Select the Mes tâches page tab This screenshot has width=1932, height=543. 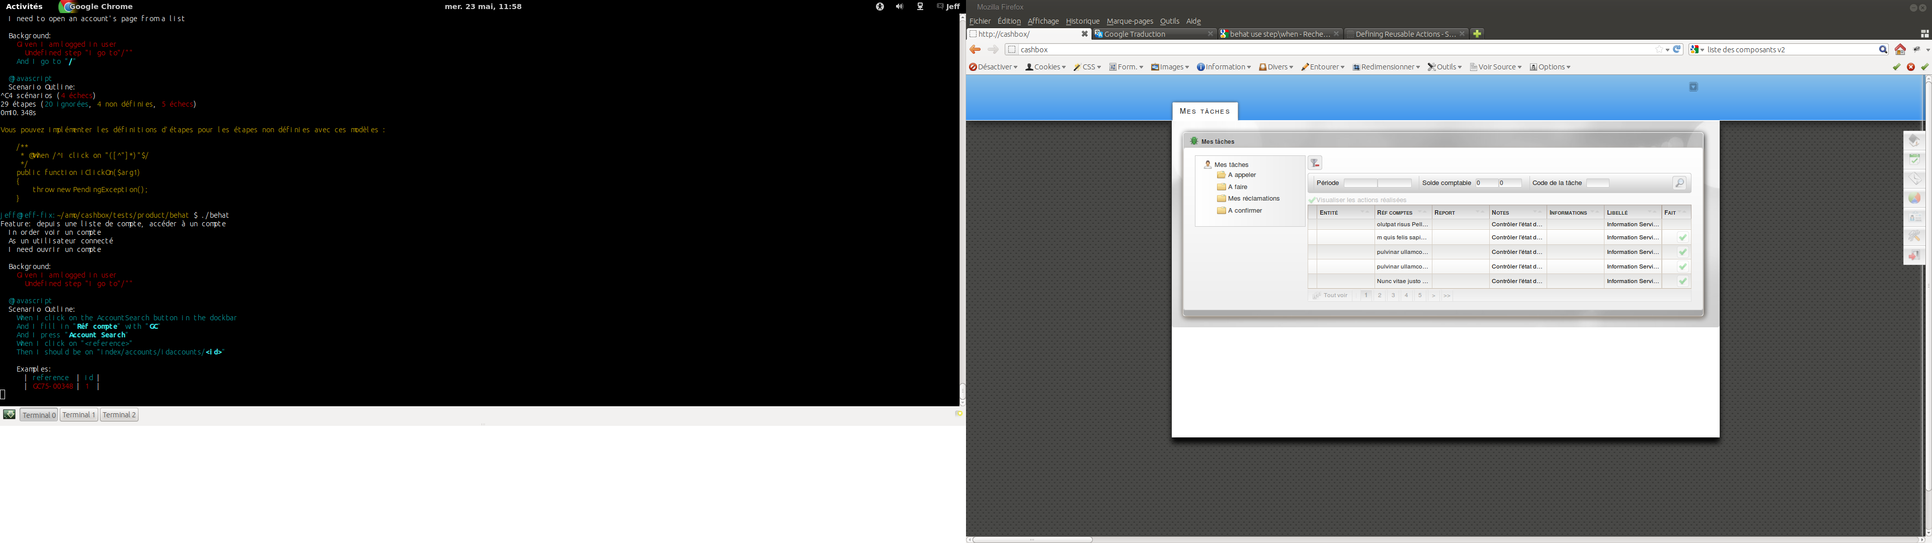(x=1204, y=112)
